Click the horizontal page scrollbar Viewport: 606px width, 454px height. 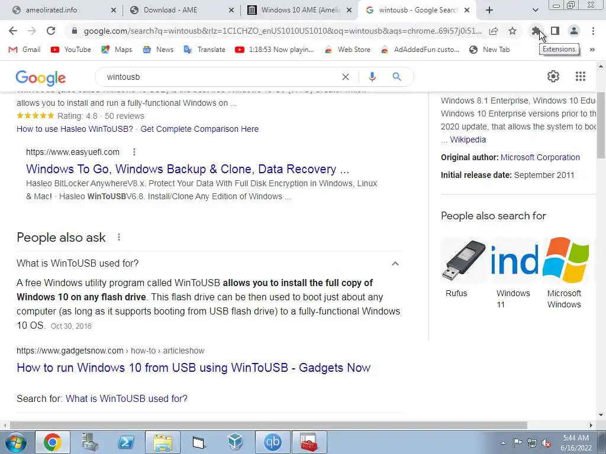tap(269, 425)
